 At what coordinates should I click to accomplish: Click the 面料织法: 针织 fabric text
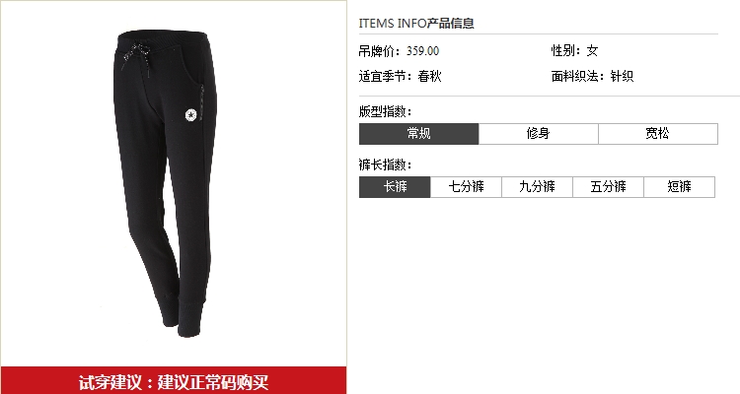[x=592, y=76]
